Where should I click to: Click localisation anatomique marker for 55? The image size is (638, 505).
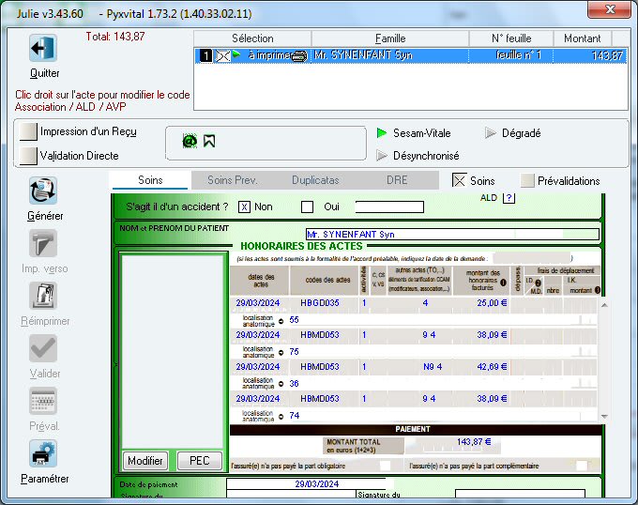pyautogui.click(x=281, y=321)
